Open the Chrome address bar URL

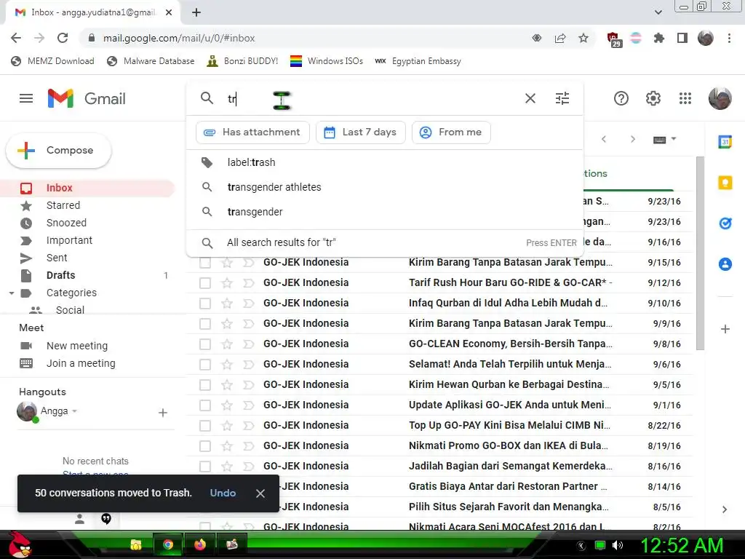179,38
